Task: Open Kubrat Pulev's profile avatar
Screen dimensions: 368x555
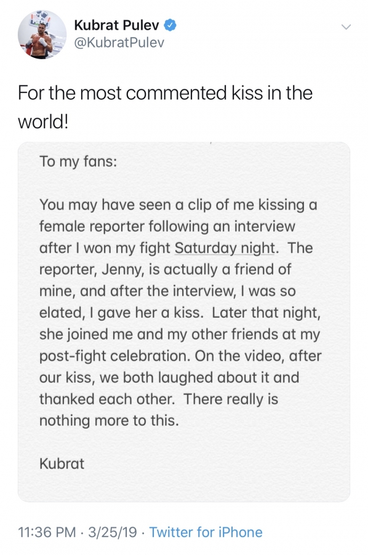Action: [42, 35]
